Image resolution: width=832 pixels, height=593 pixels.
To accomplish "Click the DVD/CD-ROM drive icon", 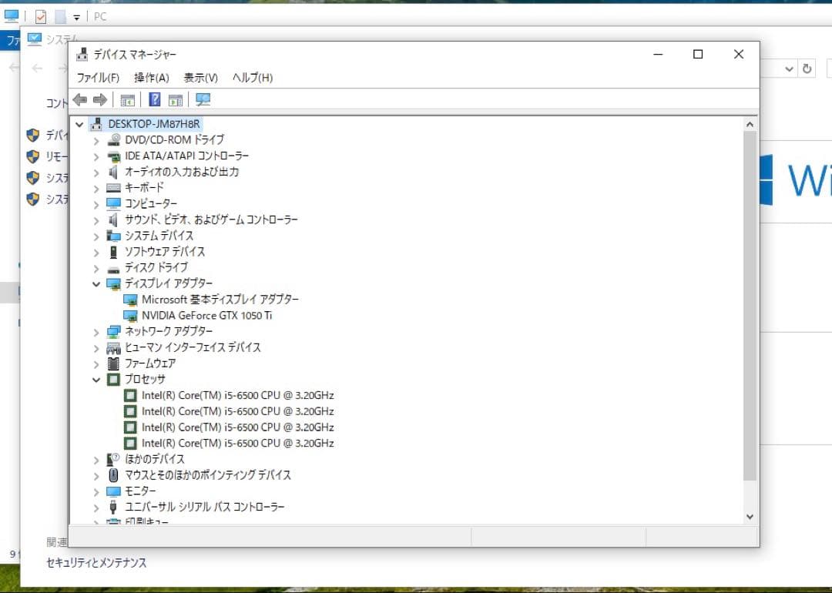I will point(113,139).
